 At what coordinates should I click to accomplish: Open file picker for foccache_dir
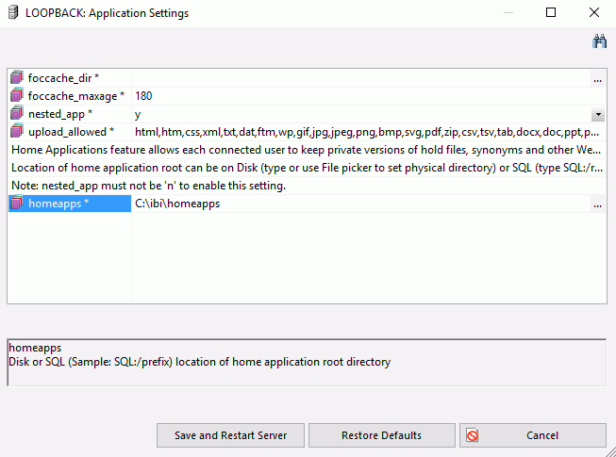point(597,78)
